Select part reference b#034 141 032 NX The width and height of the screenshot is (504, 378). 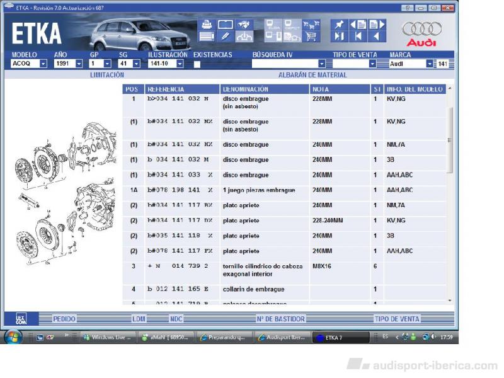pos(180,122)
